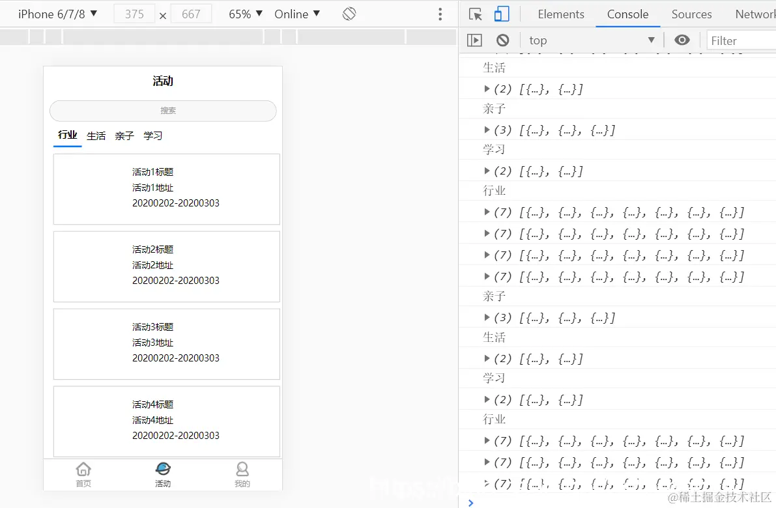Open the Online throttling dropdown

[x=297, y=14]
